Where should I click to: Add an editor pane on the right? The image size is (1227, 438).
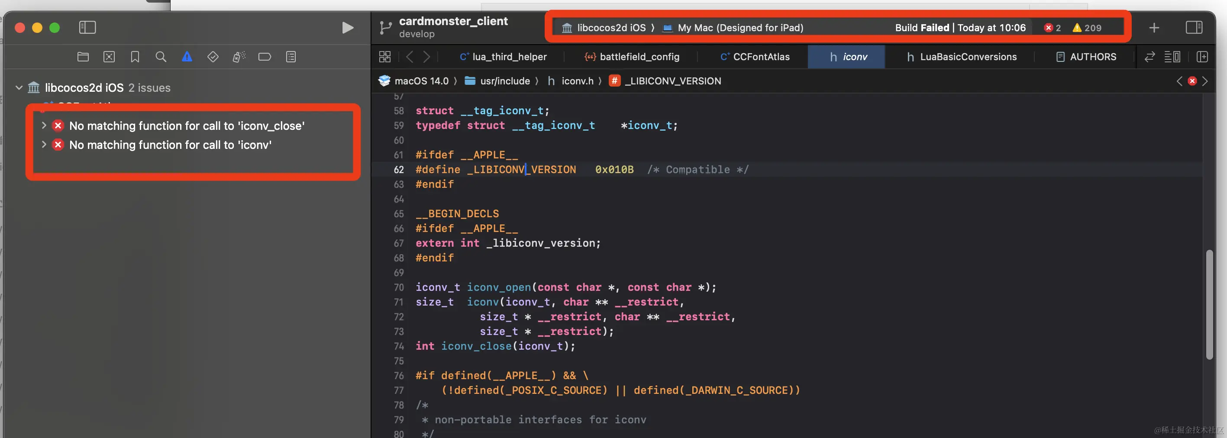[x=1202, y=57]
